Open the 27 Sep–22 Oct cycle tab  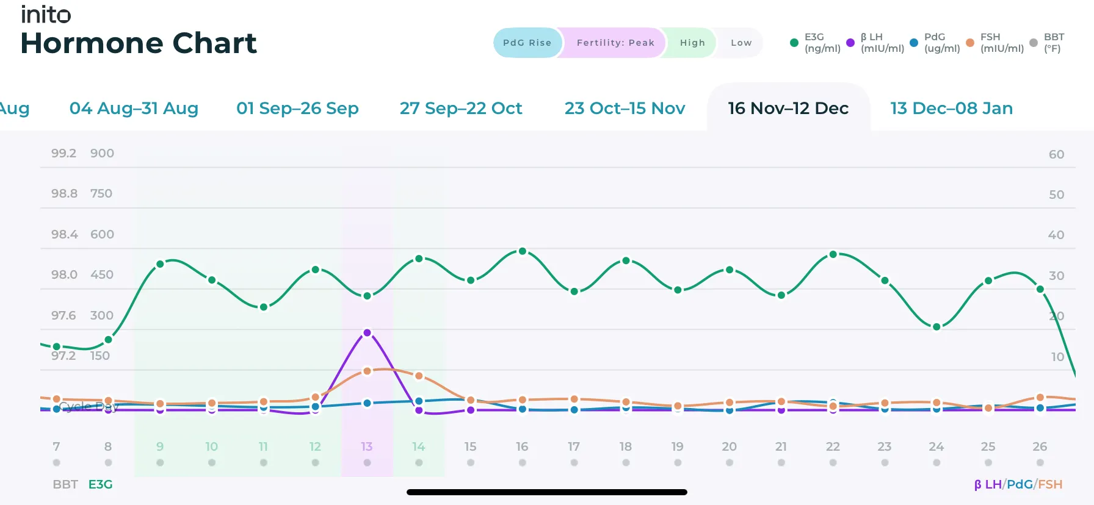[461, 108]
